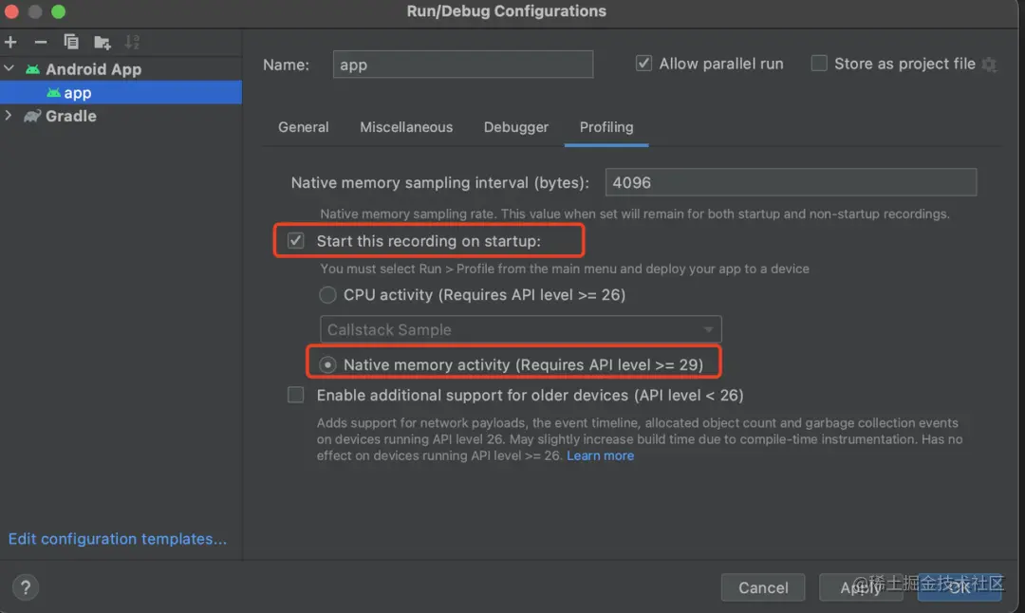Click the gear icon beside Store as project file
This screenshot has height=613, width=1025.
pyautogui.click(x=989, y=65)
